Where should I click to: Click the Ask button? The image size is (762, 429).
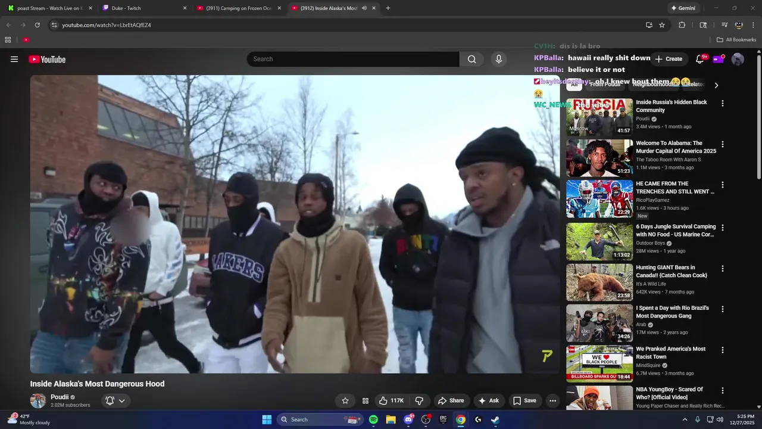pos(488,400)
